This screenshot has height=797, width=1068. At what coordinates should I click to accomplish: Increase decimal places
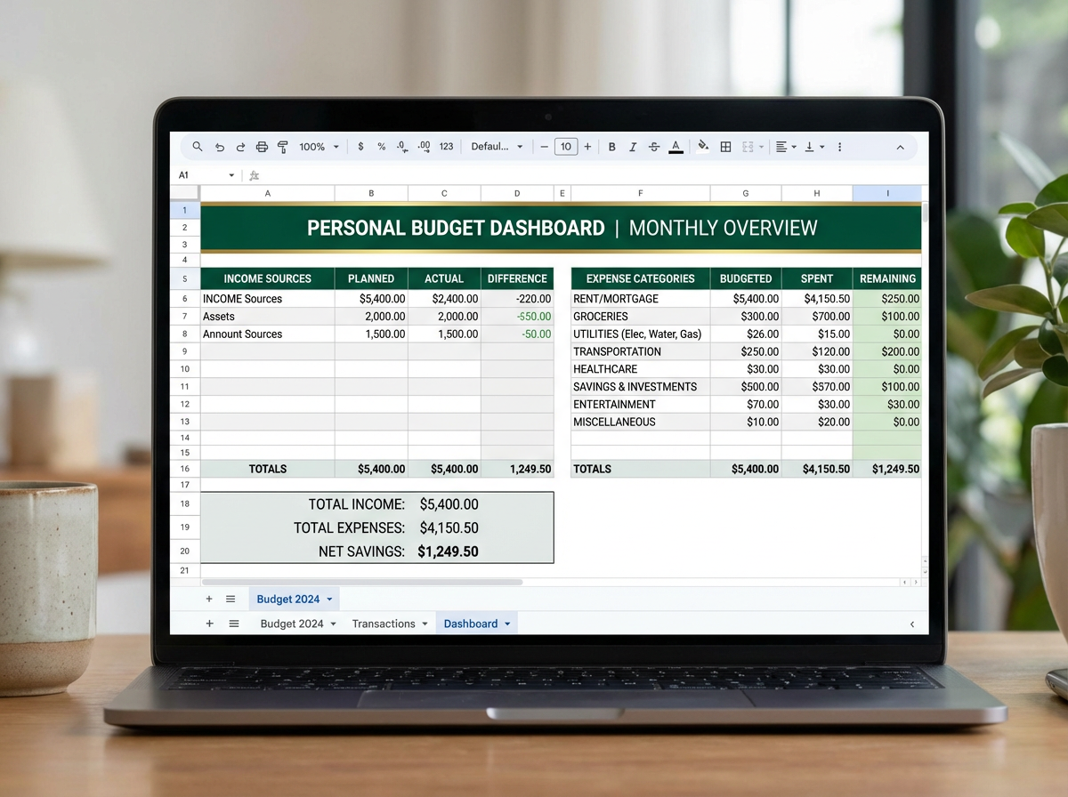(424, 147)
